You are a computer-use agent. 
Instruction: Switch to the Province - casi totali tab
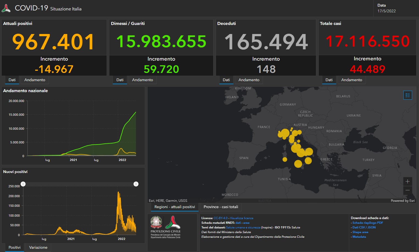221,207
